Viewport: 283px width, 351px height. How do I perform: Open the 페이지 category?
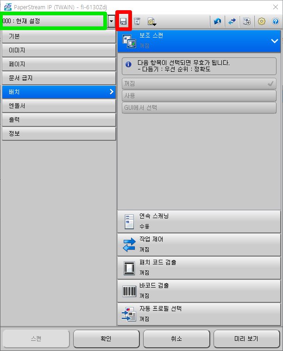point(59,64)
